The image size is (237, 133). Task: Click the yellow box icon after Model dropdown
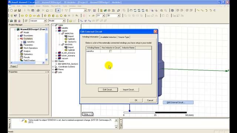tap(71, 21)
